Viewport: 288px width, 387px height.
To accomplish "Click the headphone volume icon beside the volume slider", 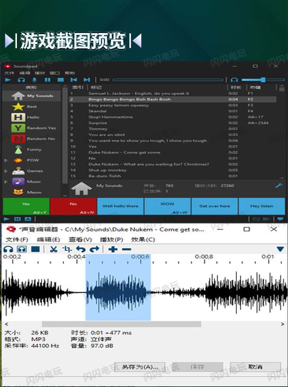I will click(234, 80).
